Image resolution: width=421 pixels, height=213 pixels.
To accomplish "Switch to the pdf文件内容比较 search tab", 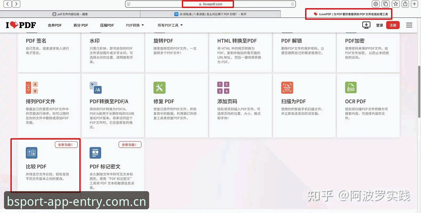I will tap(70, 14).
